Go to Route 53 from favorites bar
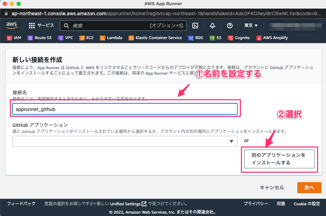 pyautogui.click(x=43, y=38)
